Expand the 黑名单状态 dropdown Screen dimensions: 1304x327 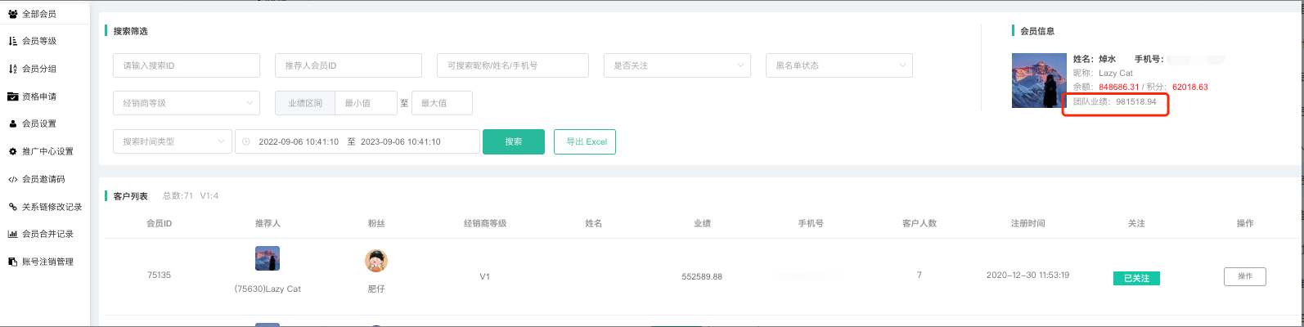839,65
